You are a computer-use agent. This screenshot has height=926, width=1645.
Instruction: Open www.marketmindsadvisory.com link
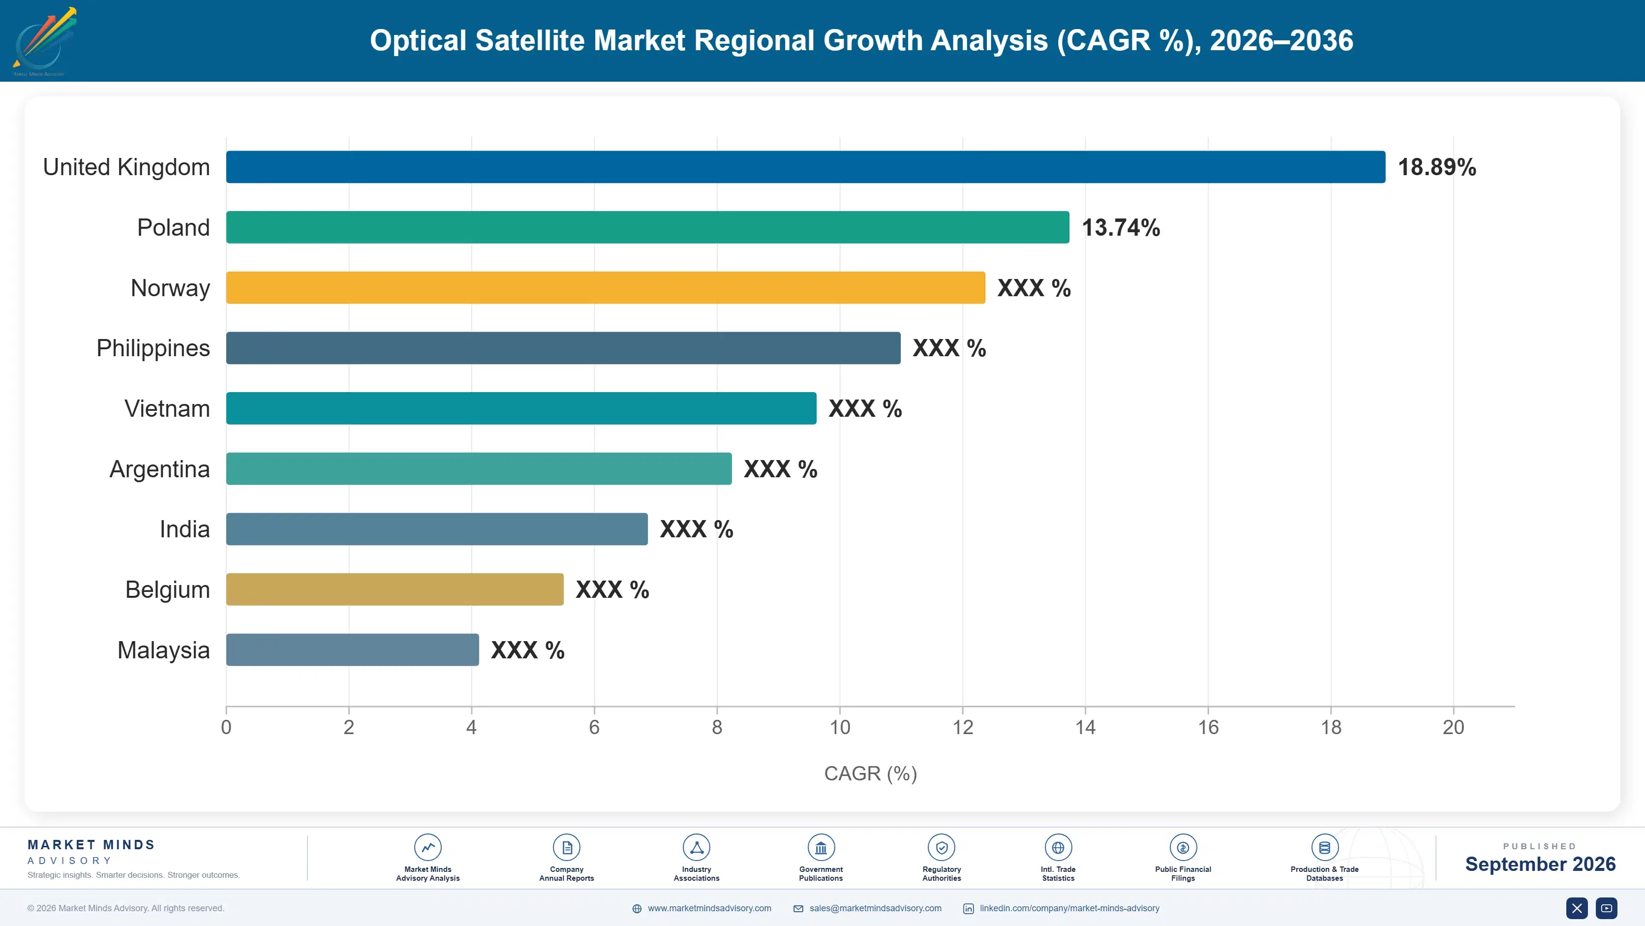(x=709, y=908)
